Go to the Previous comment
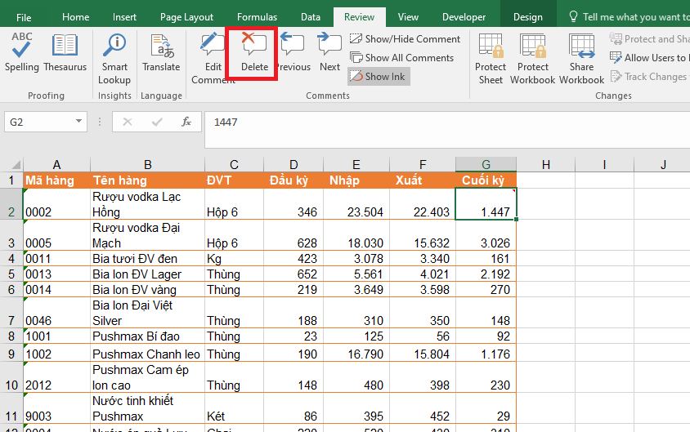Image resolution: width=690 pixels, height=432 pixels. (293, 53)
